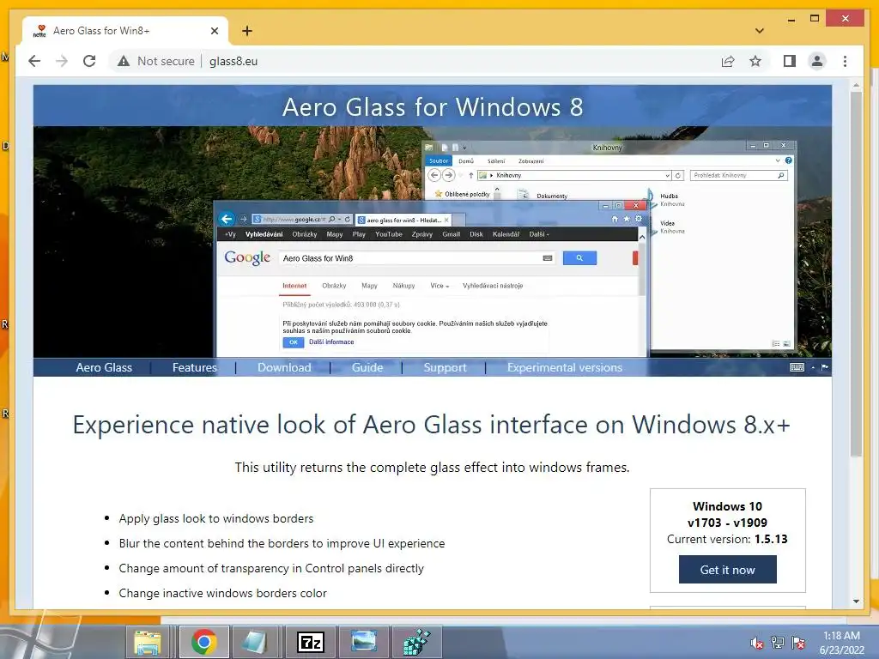Image resolution: width=879 pixels, height=659 pixels.
Task: Click the Aero Glass for Windows 8 heading
Action: (x=433, y=106)
